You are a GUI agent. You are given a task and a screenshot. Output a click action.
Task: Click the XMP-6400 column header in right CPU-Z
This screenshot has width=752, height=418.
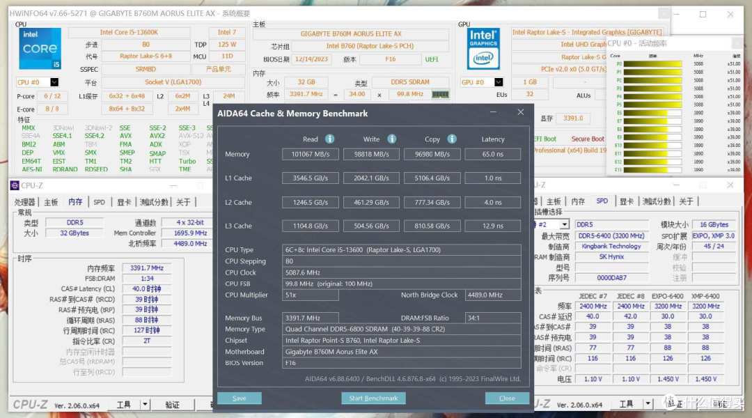coord(705,296)
